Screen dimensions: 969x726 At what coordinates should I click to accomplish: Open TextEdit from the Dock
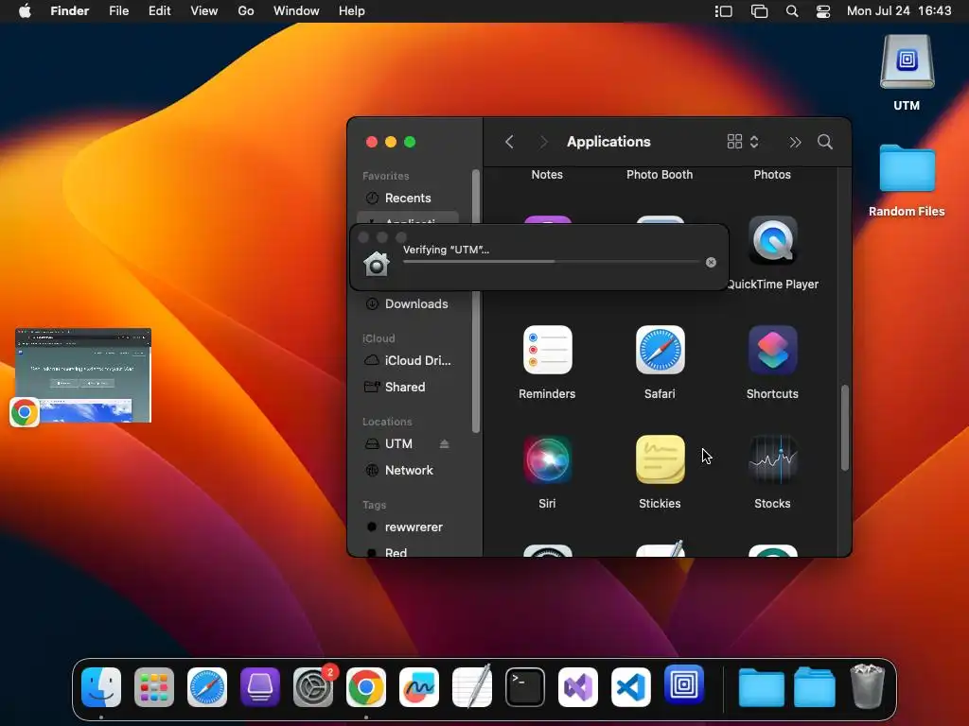[x=472, y=687]
